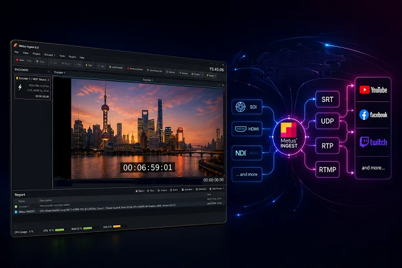Close the ENCODERS panel

(x=49, y=72)
